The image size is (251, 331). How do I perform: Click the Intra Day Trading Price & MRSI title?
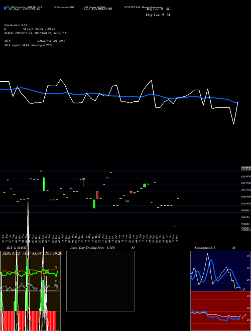point(102,248)
